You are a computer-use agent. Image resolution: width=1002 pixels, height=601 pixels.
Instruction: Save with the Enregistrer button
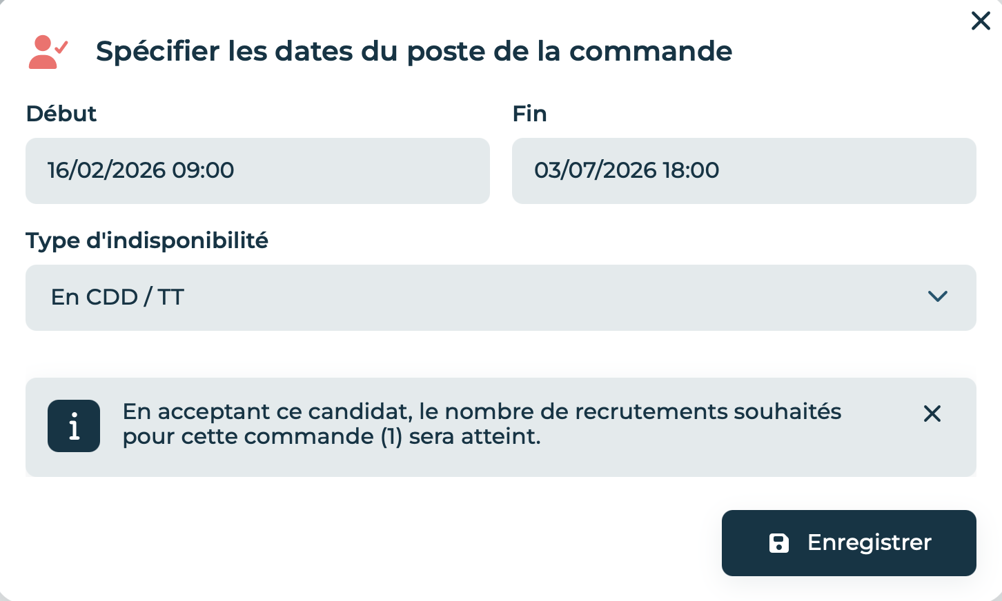(849, 543)
